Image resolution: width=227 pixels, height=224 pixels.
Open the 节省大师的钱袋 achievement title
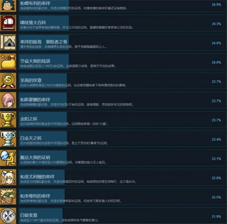point(35,61)
